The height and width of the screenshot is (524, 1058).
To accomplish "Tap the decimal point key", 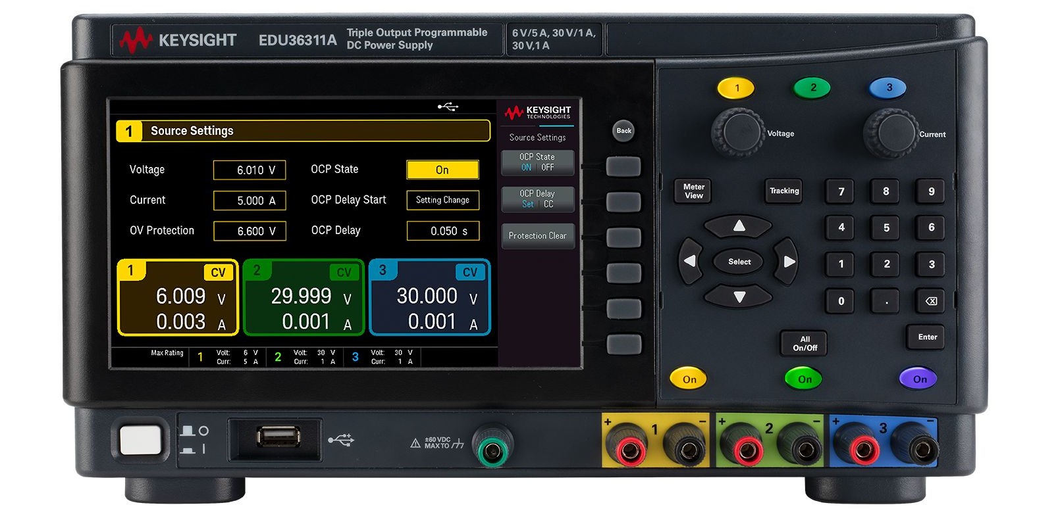I will (886, 300).
